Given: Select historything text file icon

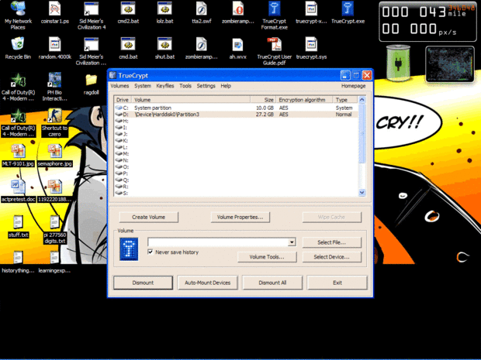Looking at the screenshot, I should click(x=18, y=262).
